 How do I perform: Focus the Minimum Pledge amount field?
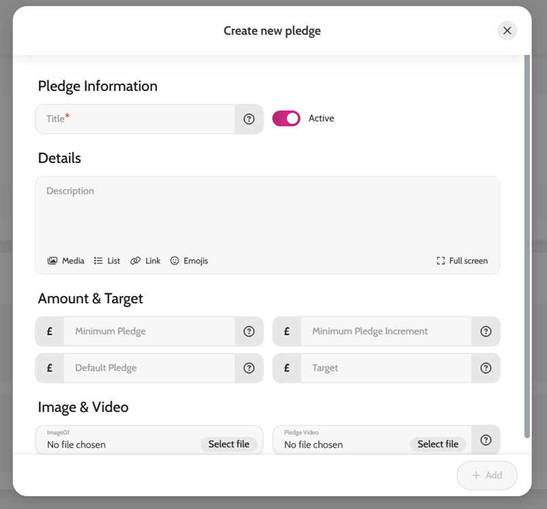click(149, 331)
